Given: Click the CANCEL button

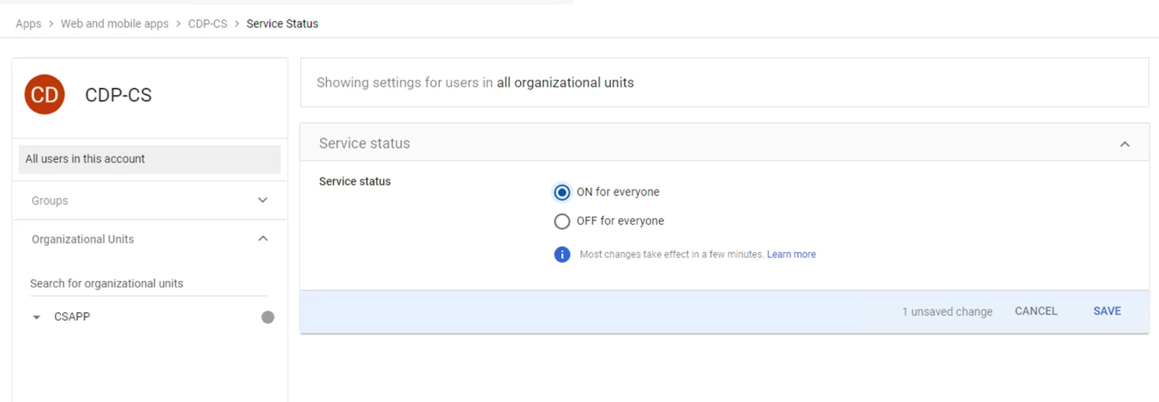Looking at the screenshot, I should 1036,311.
